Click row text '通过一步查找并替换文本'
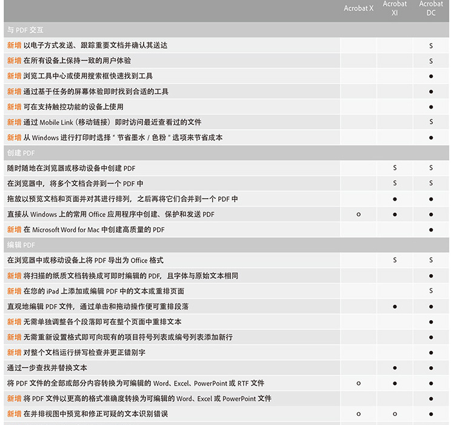Viewport: 454px width, 425px height. pos(47,368)
